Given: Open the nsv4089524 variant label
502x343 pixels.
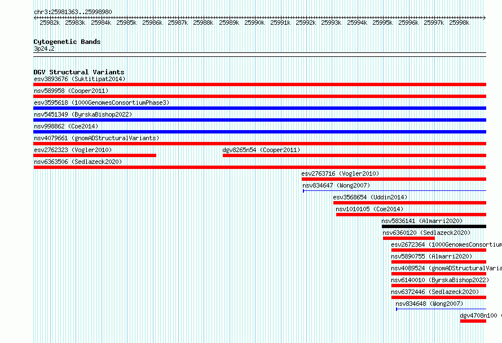Looking at the screenshot, I should coord(446,268).
